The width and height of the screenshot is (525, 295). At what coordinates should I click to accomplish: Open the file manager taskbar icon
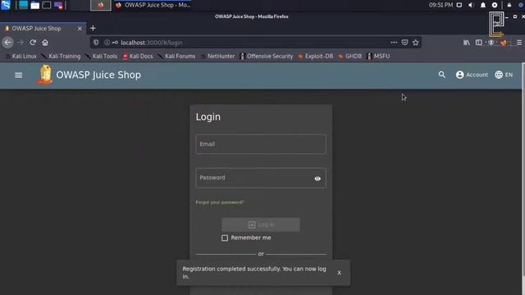click(x=34, y=5)
